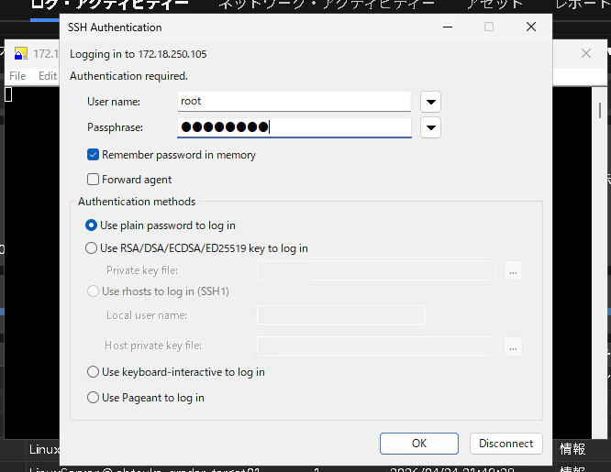Click the 情報 cell in background table
611x472 pixels.
tap(572, 449)
